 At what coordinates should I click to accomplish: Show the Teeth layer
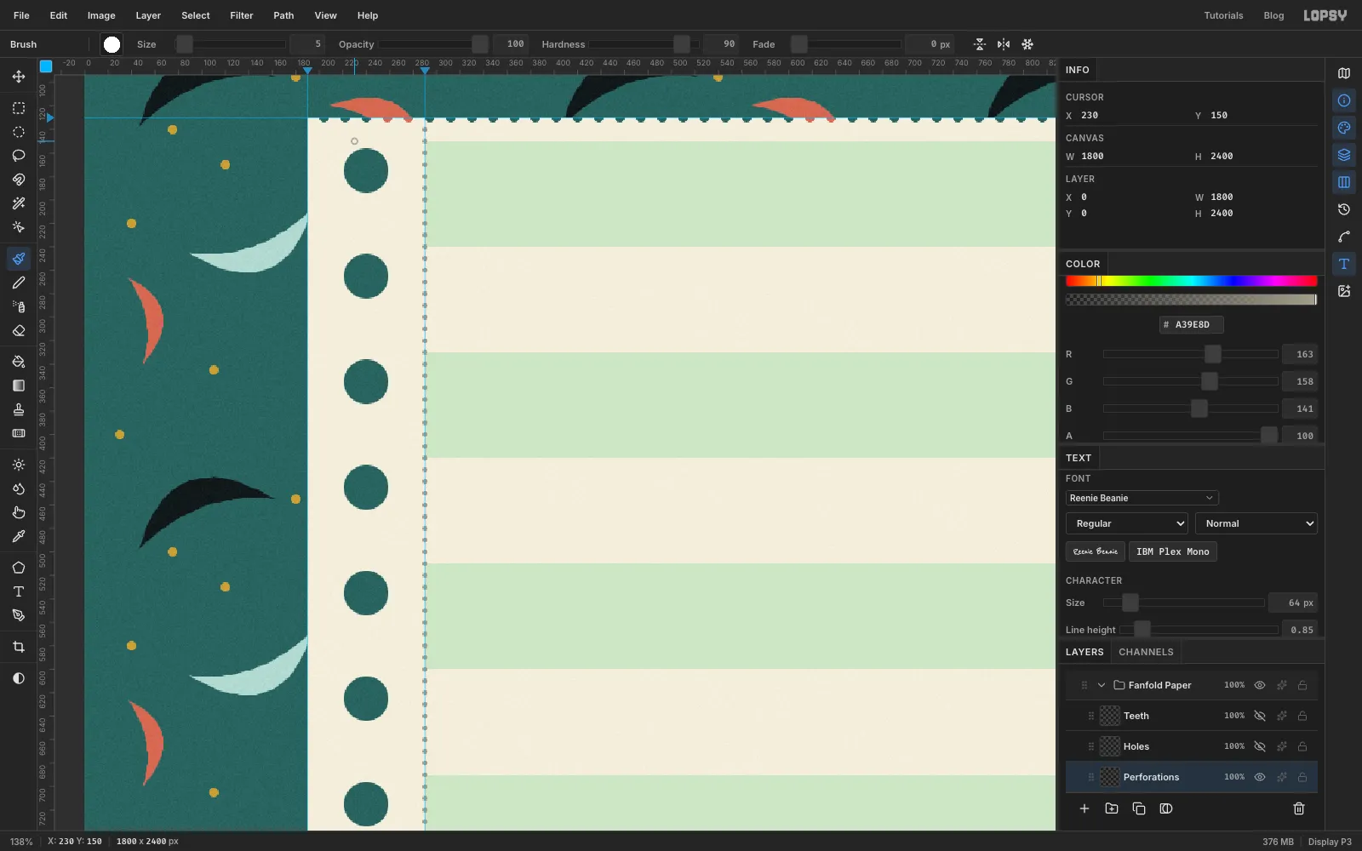pyautogui.click(x=1260, y=716)
